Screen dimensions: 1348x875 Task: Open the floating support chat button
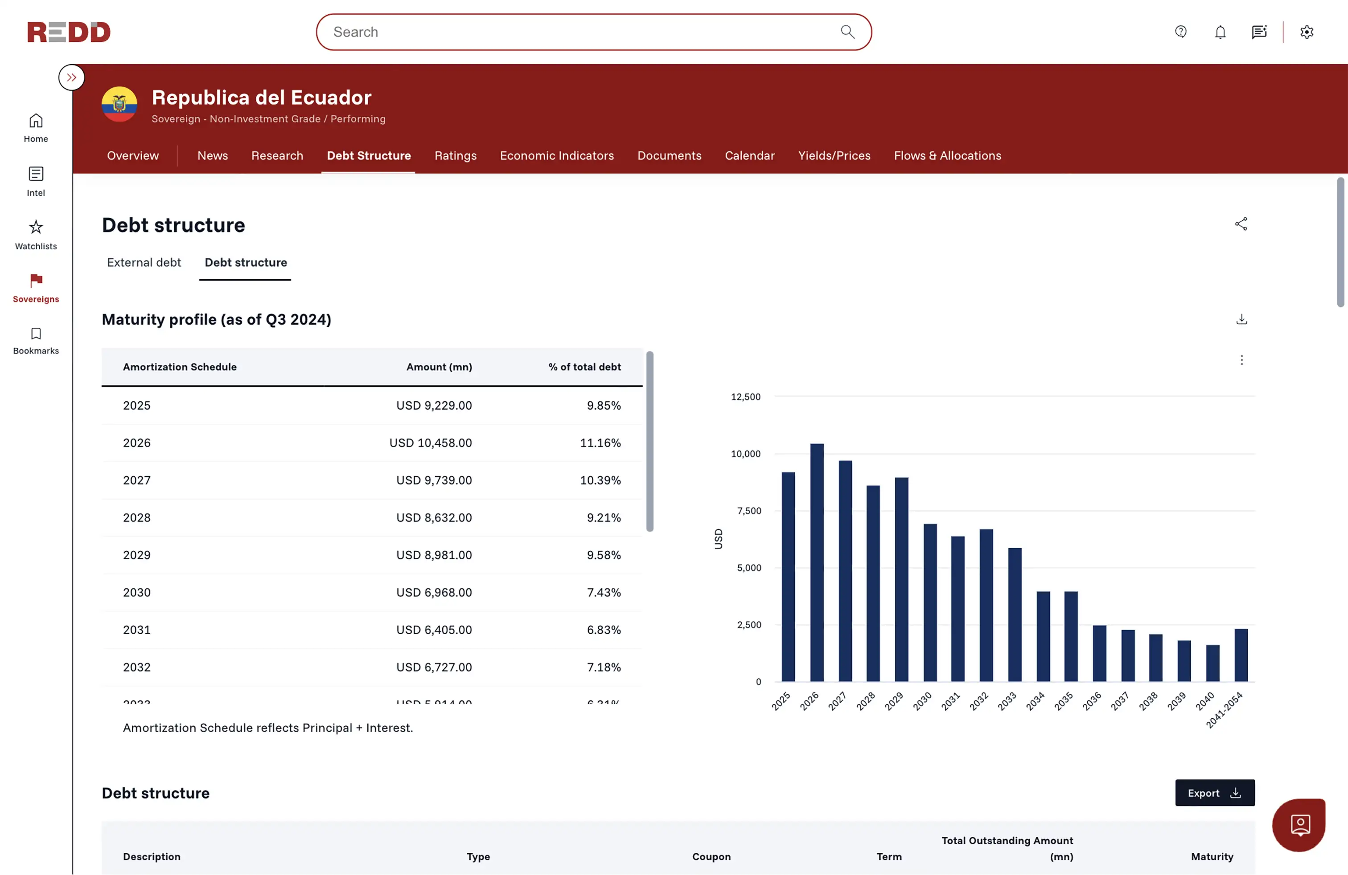point(1299,824)
